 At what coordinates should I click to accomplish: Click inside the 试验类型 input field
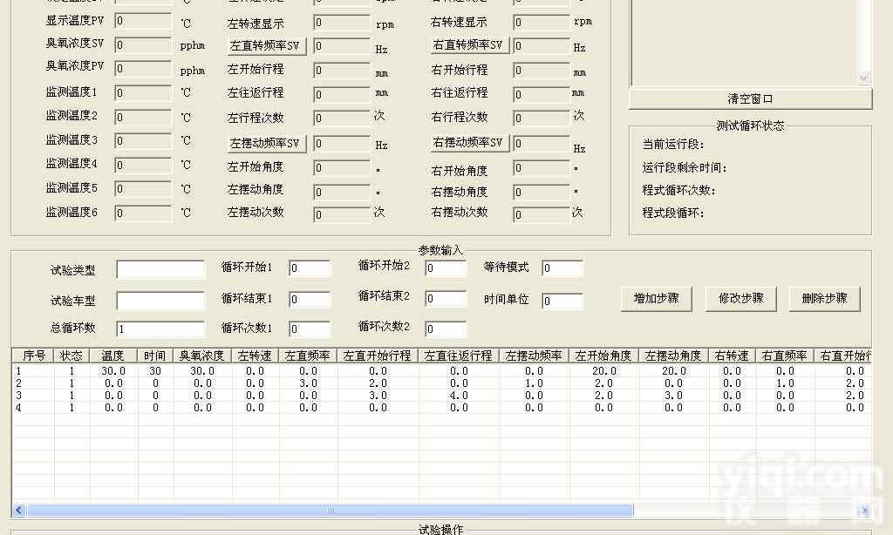pos(160,269)
